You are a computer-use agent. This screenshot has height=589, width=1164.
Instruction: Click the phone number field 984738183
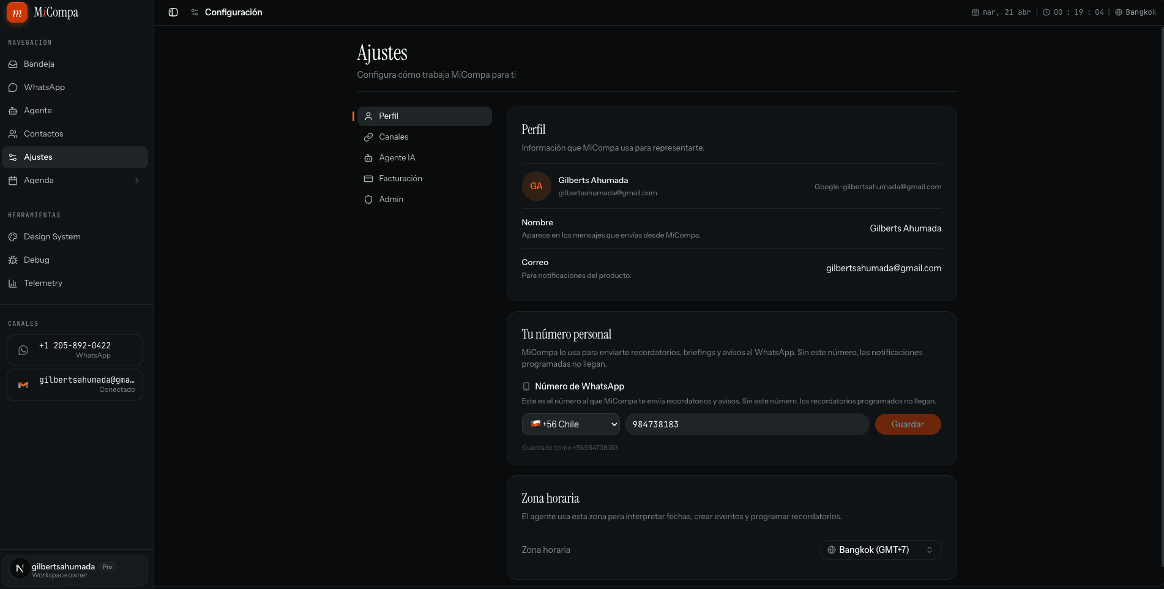click(x=747, y=424)
